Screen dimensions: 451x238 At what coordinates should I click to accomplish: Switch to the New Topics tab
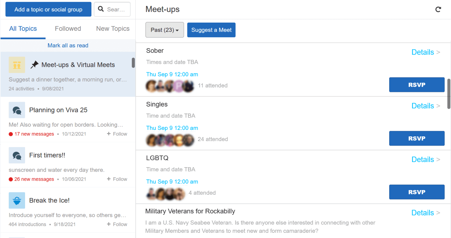[113, 29]
